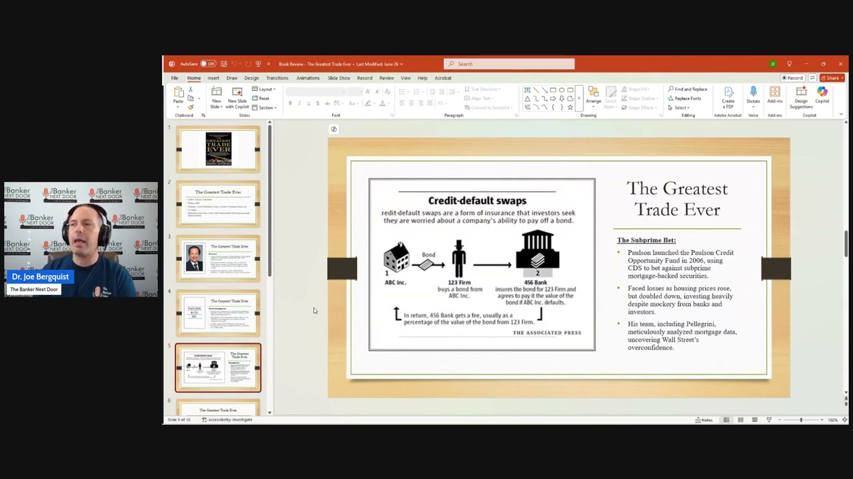Image resolution: width=853 pixels, height=479 pixels.
Task: Start Slide Show from status bar
Action: 768,420
